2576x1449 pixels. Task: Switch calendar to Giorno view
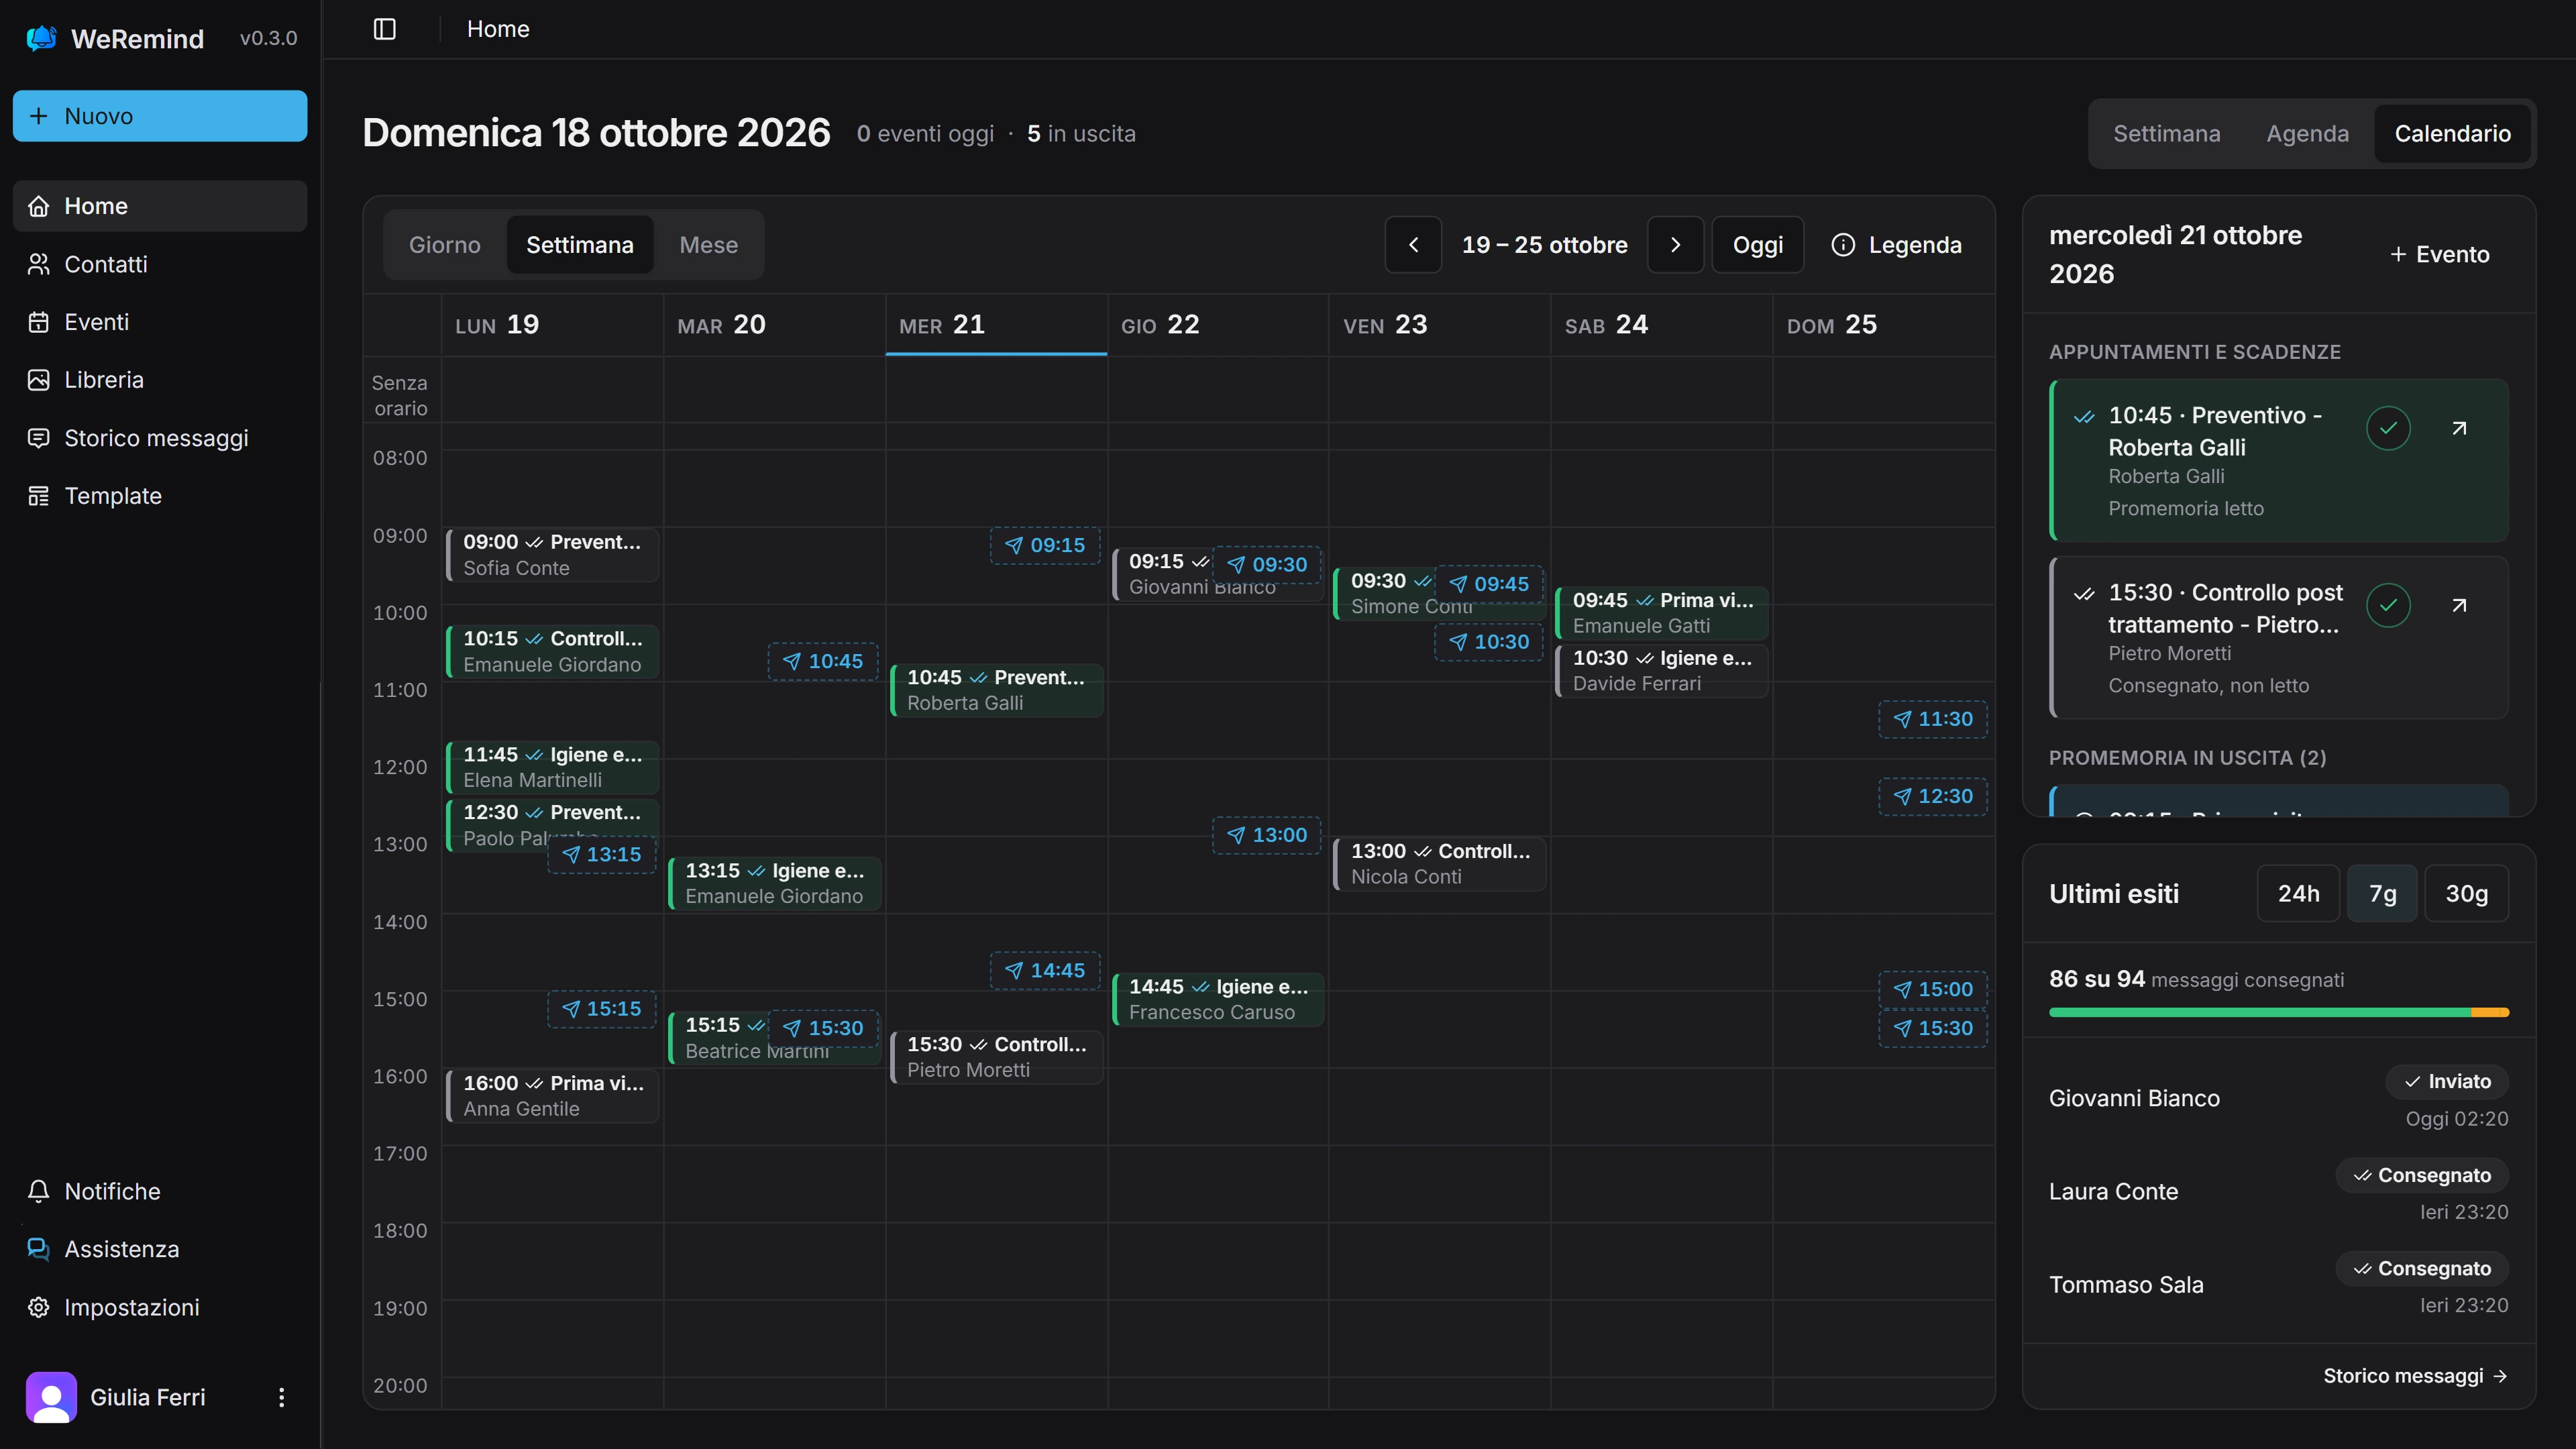point(444,245)
